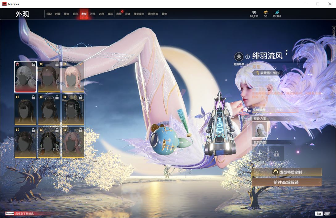Image resolution: width=336 pixels, height=218 pixels.
Task: Click the 预设方案 section label
Action: pyautogui.click(x=260, y=119)
